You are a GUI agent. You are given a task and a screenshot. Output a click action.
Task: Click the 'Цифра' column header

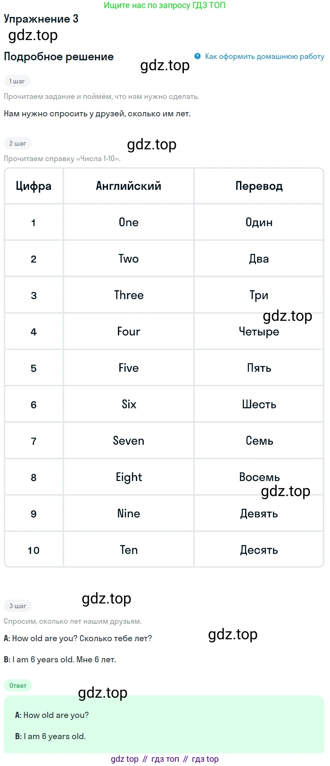(x=34, y=186)
